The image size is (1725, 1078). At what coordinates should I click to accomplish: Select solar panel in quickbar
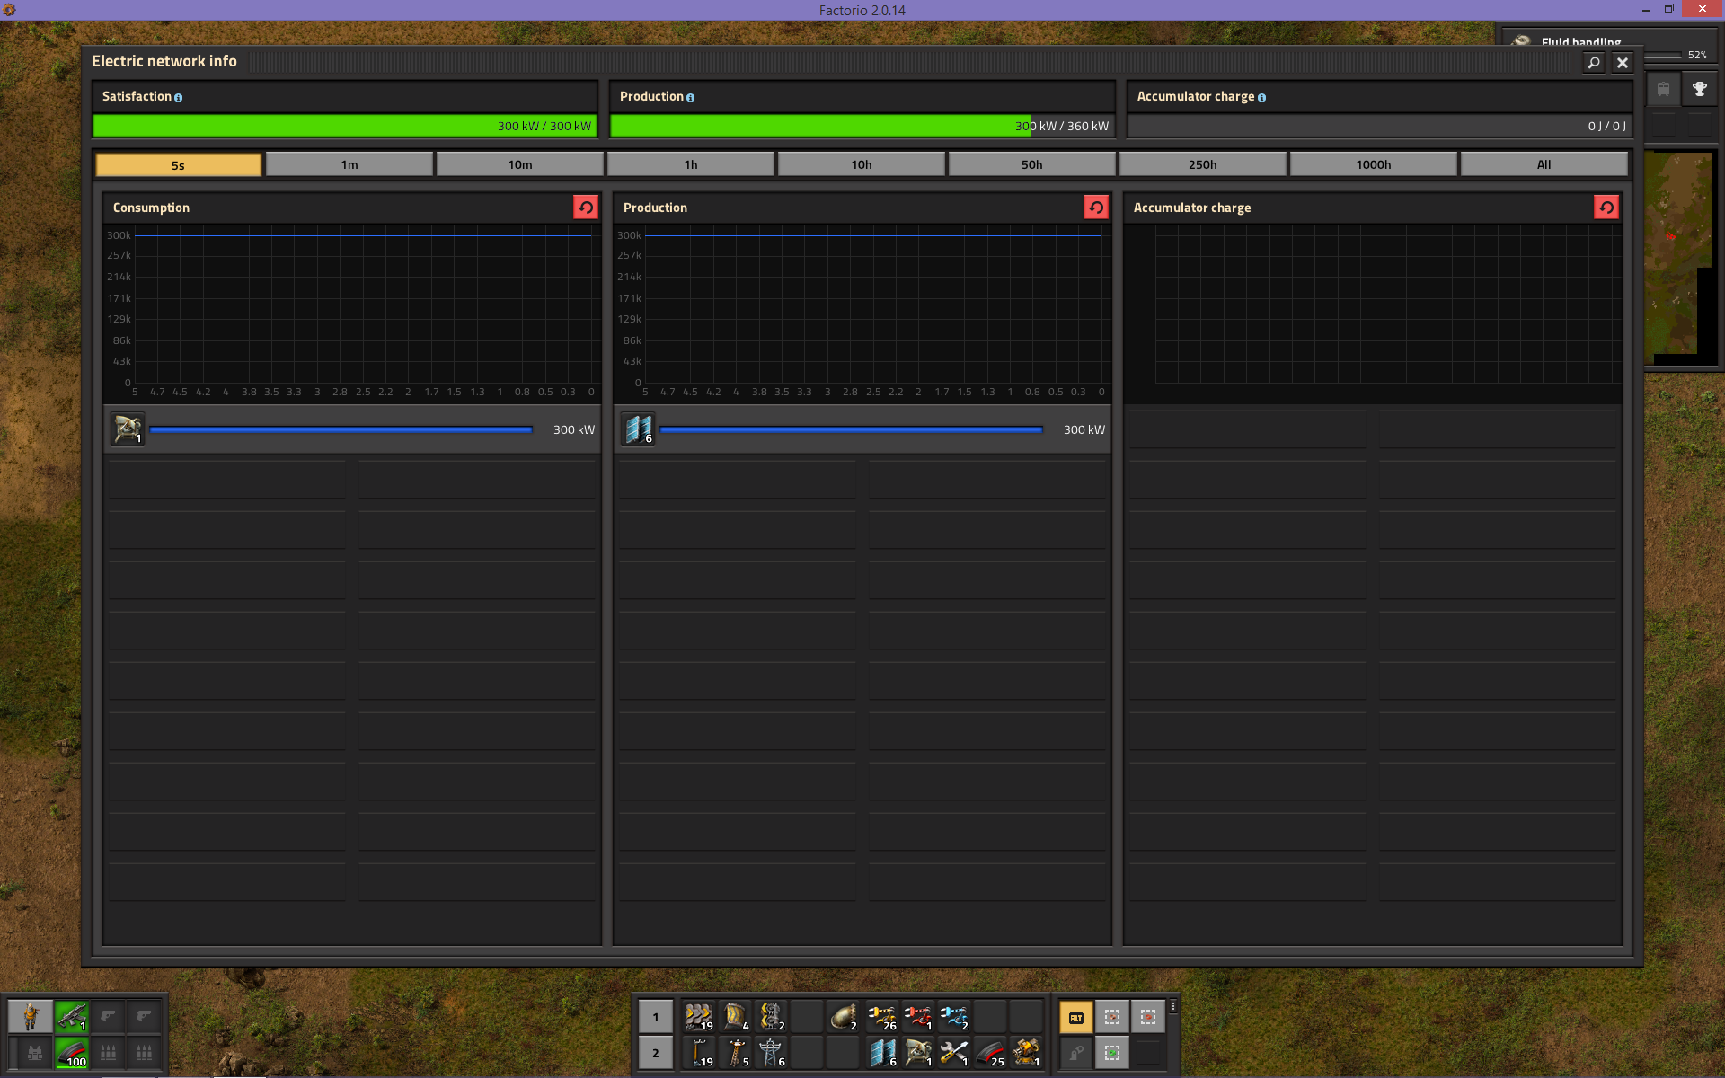pos(881,1052)
